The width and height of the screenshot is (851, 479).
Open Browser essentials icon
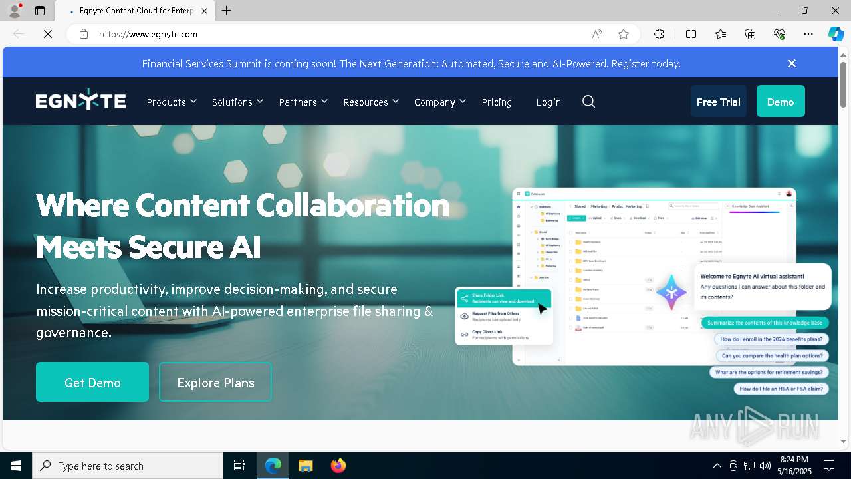coord(779,34)
